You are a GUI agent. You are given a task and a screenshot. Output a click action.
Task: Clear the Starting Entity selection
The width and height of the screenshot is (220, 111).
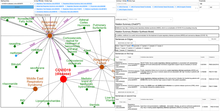pyautogui.click(x=31, y=3)
